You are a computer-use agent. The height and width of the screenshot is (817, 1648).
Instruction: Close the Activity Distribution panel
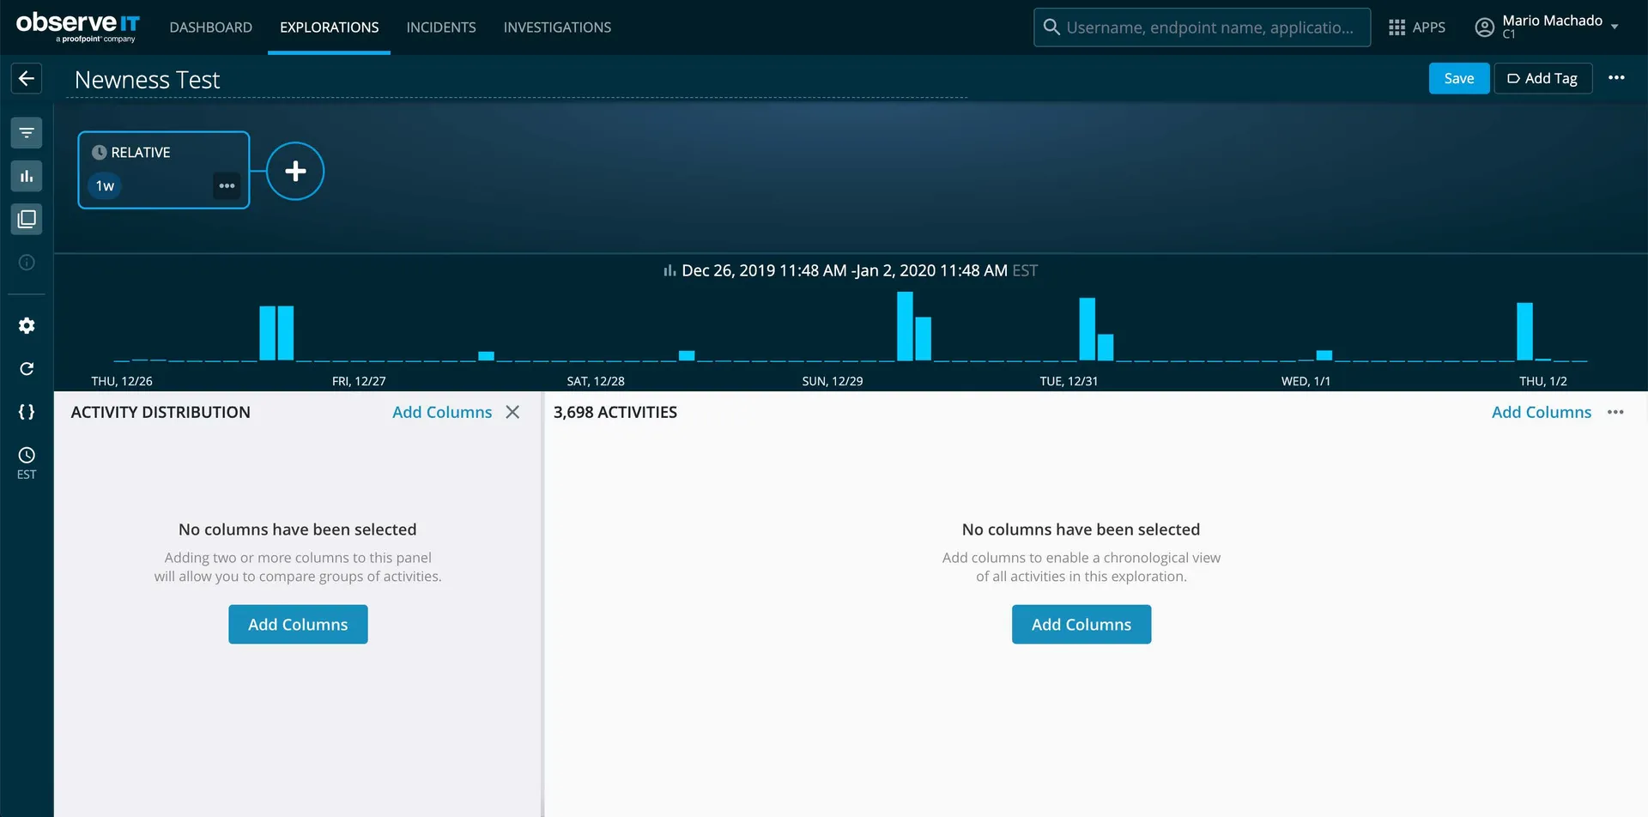(512, 412)
